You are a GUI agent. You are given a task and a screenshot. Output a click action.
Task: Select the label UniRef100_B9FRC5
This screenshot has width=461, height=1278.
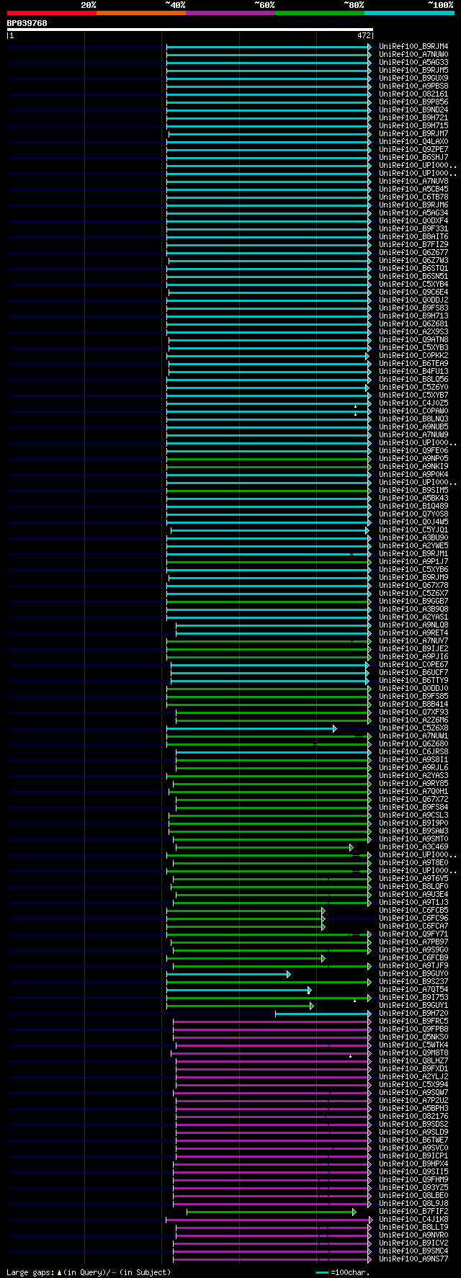[x=413, y=1021]
